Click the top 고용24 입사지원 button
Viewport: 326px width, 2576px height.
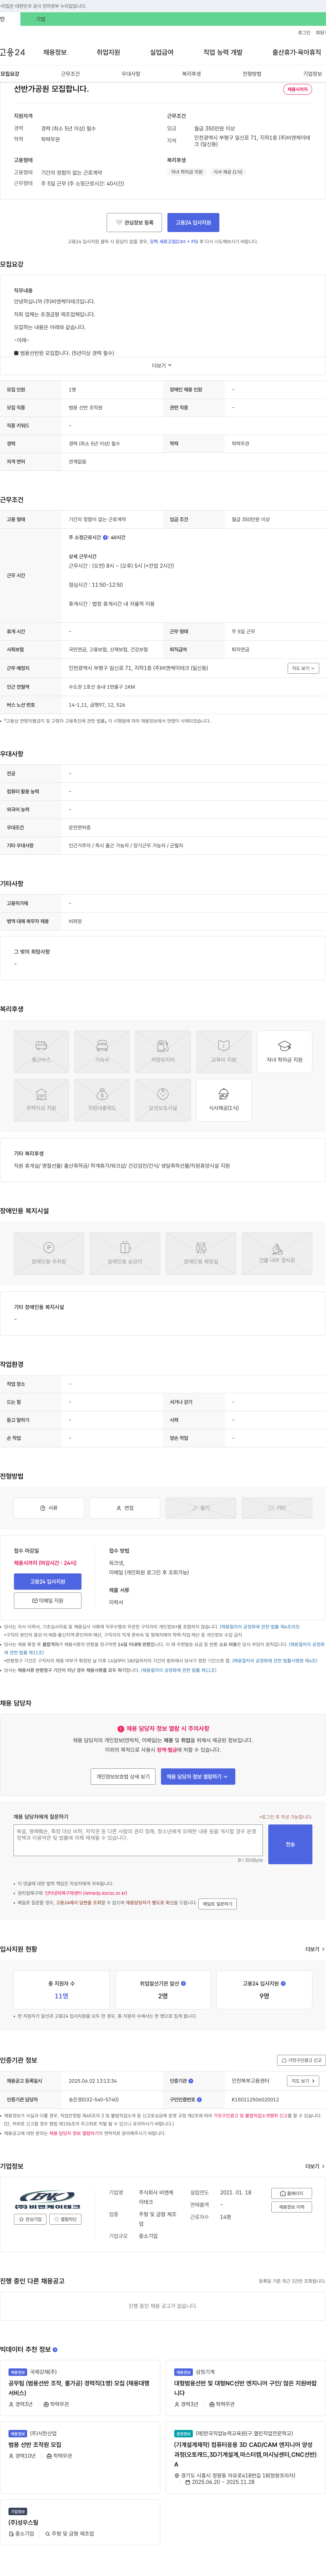click(193, 222)
